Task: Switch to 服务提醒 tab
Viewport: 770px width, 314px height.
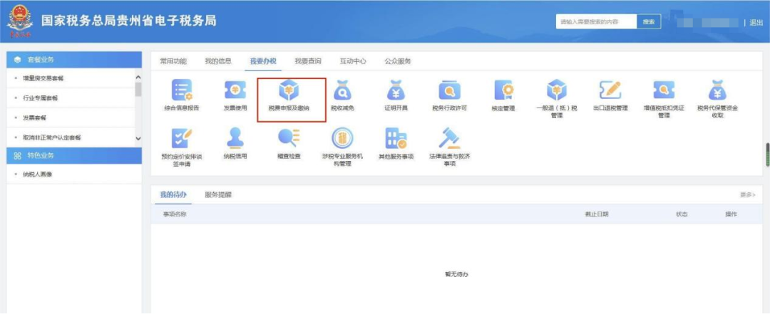Action: [218, 194]
